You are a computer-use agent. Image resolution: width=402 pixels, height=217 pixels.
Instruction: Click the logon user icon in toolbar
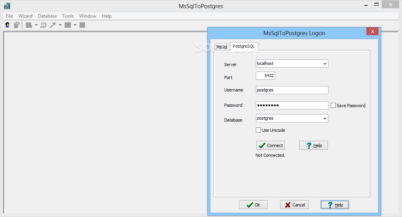coord(8,25)
